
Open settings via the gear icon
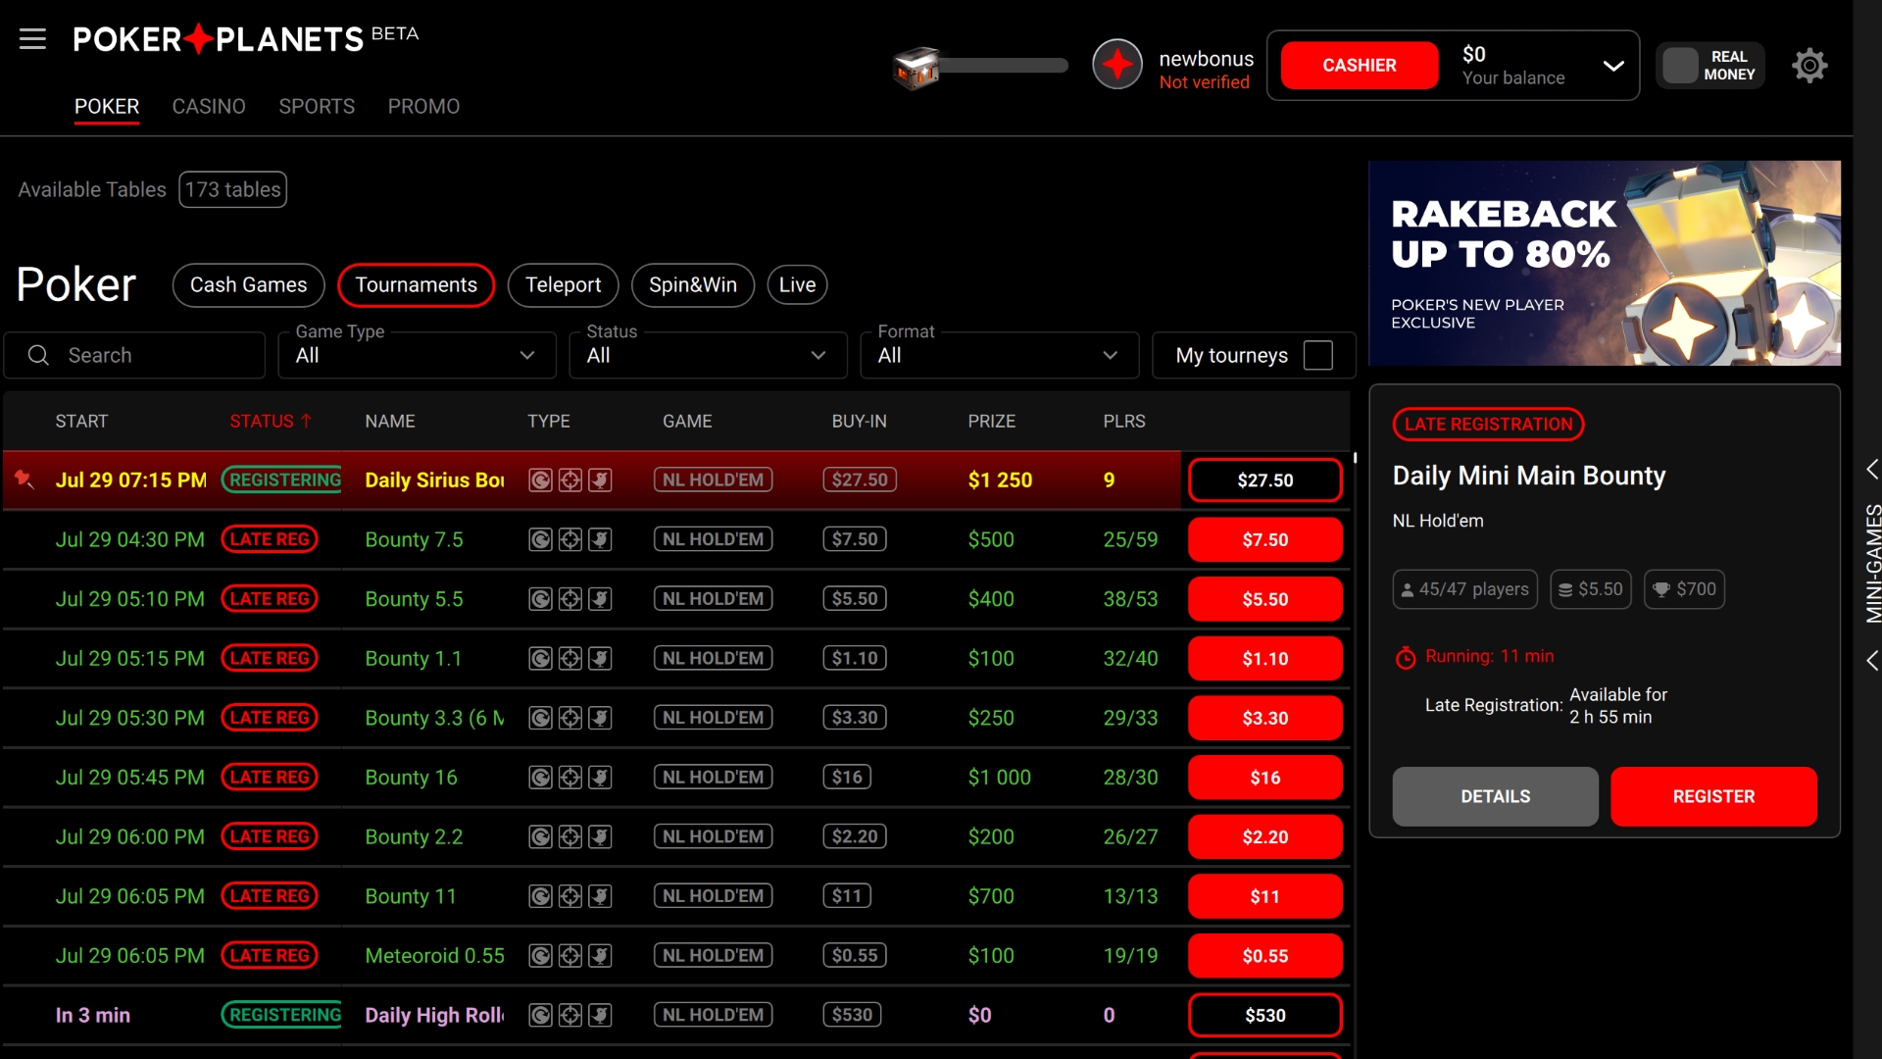(x=1809, y=66)
